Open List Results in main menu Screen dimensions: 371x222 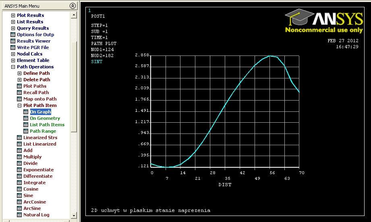[x=30, y=22]
